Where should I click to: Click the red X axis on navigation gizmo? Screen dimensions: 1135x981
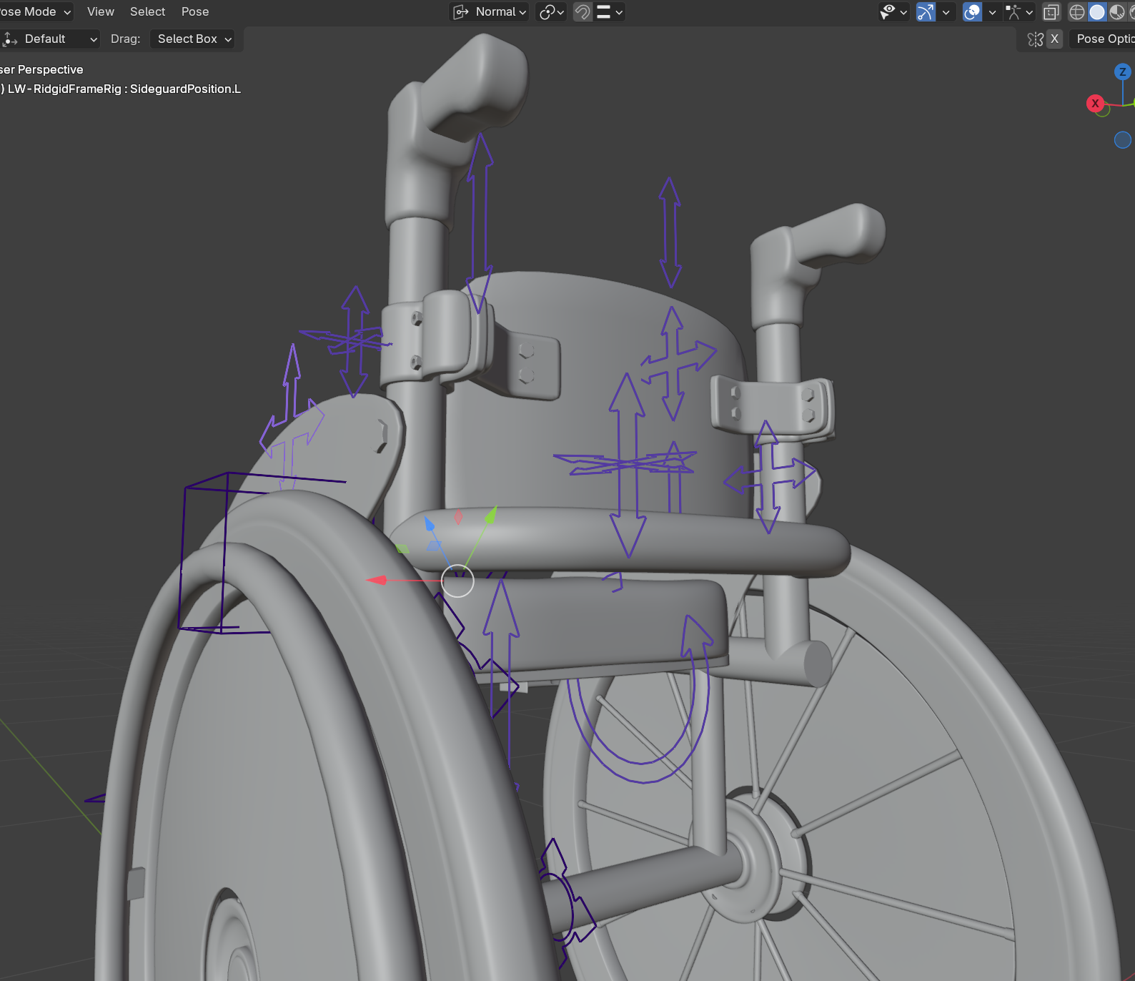pyautogui.click(x=1095, y=103)
